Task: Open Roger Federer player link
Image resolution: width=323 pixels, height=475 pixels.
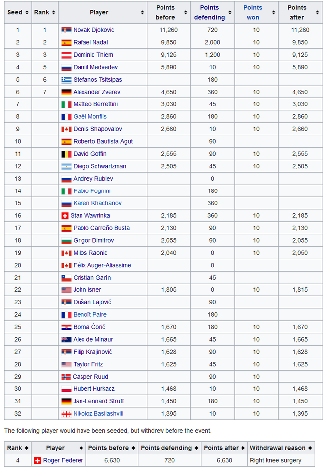Action: tap(63, 461)
